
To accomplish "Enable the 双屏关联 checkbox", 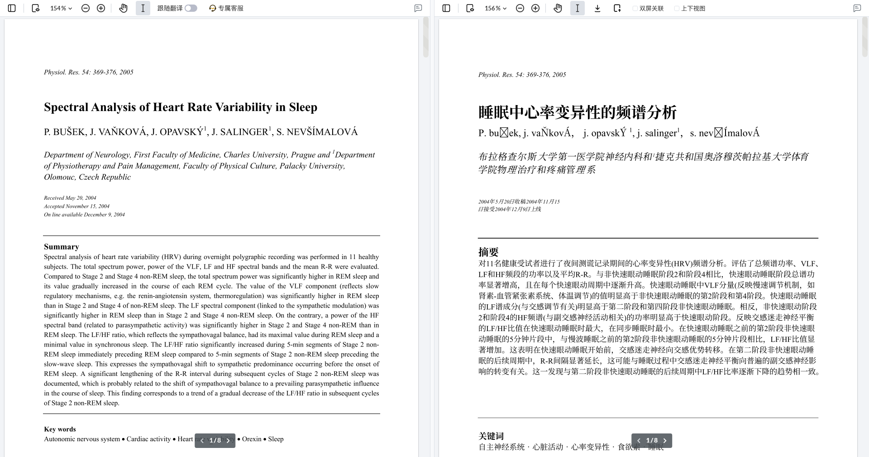I will pos(635,8).
